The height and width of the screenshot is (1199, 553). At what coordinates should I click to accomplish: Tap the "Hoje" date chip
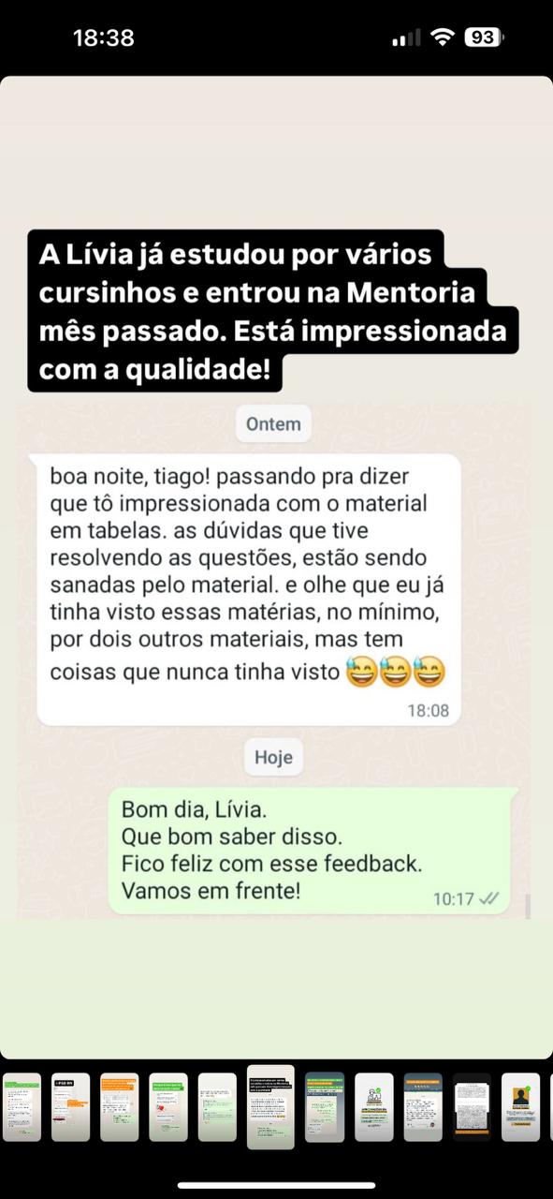tap(273, 757)
